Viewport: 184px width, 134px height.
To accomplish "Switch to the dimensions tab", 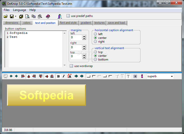I will (11, 23).
